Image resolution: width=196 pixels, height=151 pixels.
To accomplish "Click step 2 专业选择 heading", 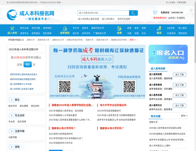I will (x=20, y=115).
